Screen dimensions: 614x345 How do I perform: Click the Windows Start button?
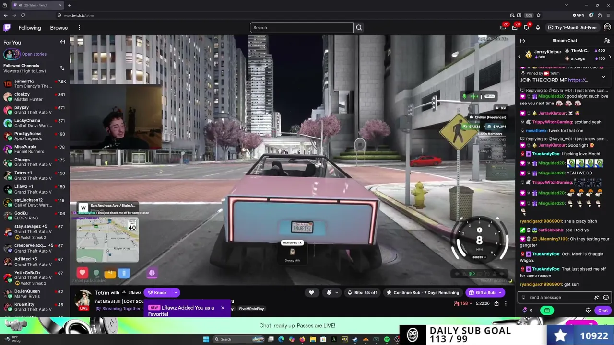pos(206,339)
